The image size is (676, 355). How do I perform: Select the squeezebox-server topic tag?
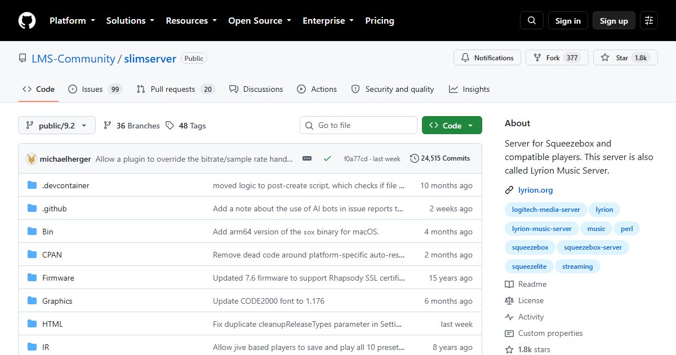[x=593, y=247]
